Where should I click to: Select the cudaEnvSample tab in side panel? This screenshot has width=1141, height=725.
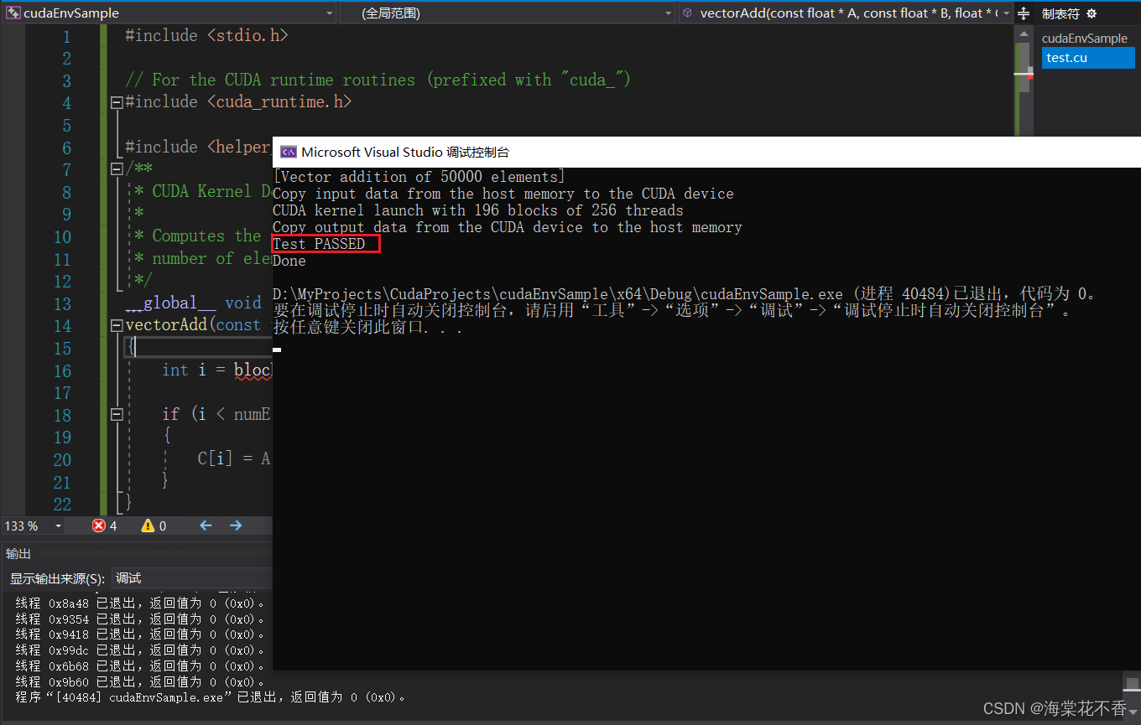(x=1085, y=39)
